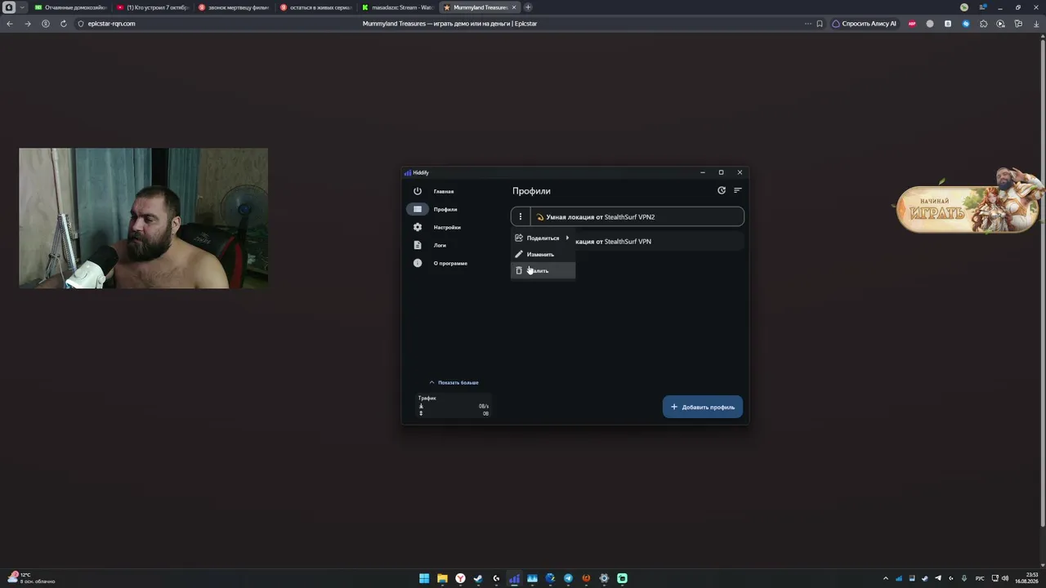Screen dimensions: 1046x588
Task: Open the Логи document icon in Hiddify
Action: click(418, 245)
